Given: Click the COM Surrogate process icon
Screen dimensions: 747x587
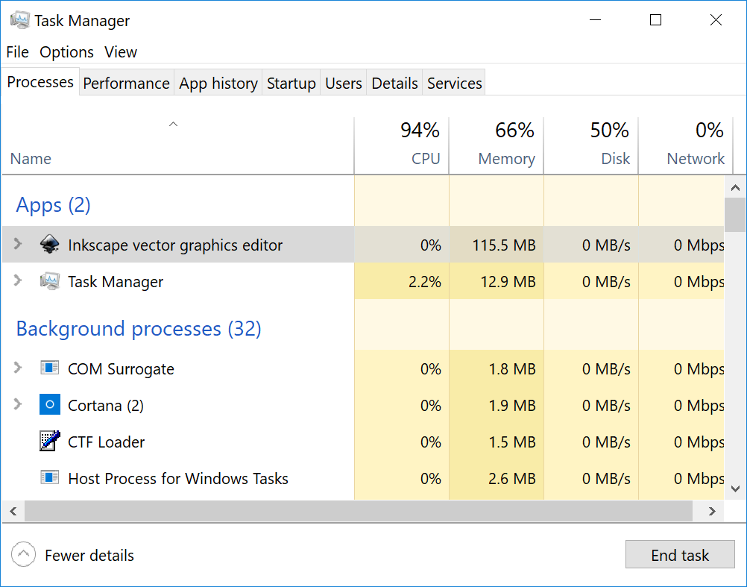Looking at the screenshot, I should (x=49, y=368).
